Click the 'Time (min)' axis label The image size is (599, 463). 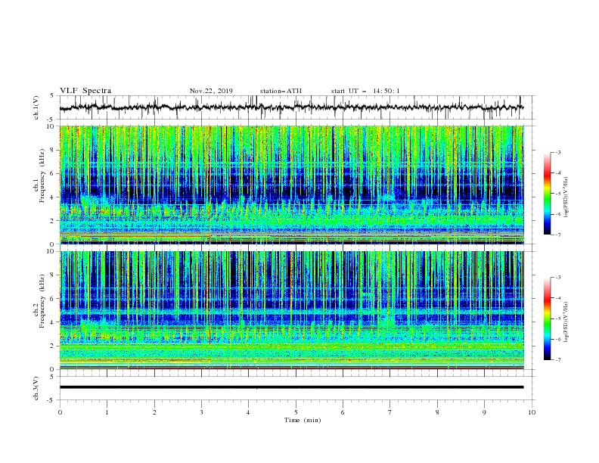tap(303, 420)
